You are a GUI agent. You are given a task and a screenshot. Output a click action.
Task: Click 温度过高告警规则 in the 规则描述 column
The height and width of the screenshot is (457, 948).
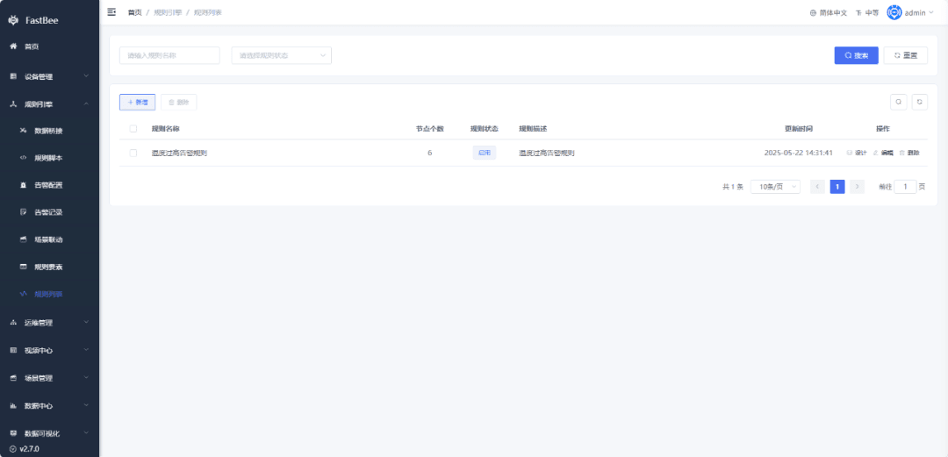[547, 153]
